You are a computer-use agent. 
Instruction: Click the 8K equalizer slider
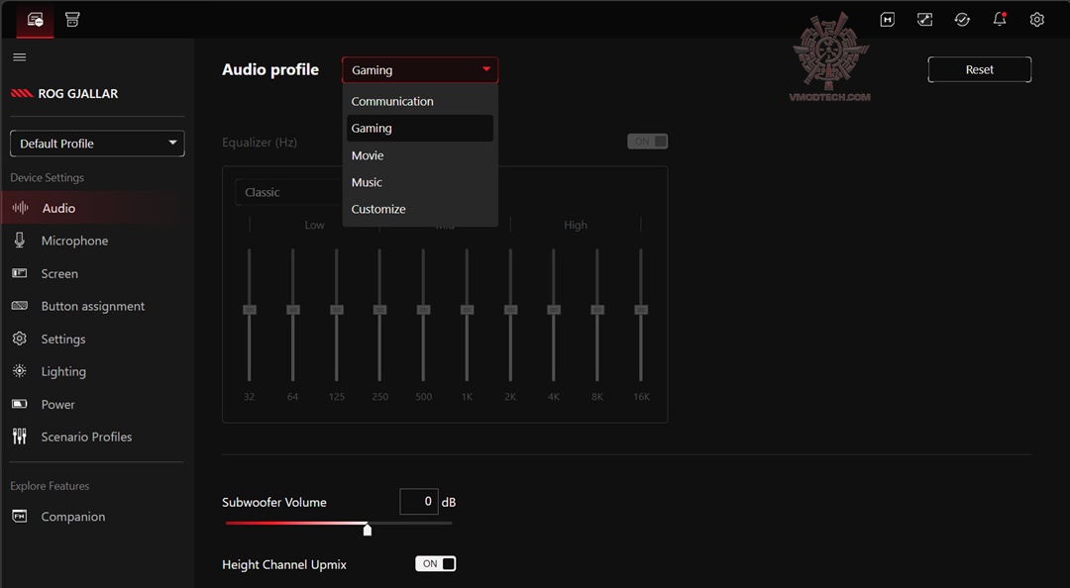597,310
